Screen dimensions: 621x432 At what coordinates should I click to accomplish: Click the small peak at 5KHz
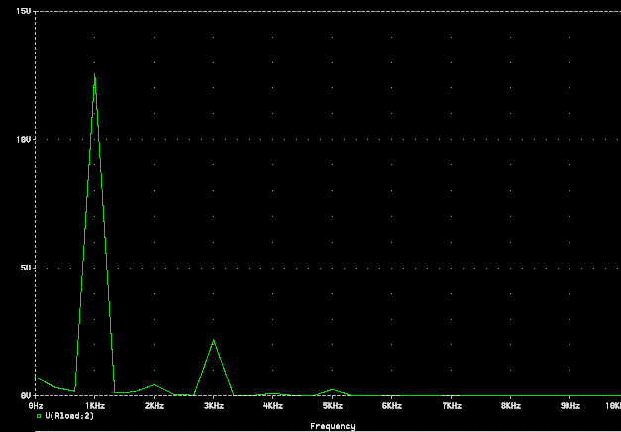pyautogui.click(x=333, y=389)
